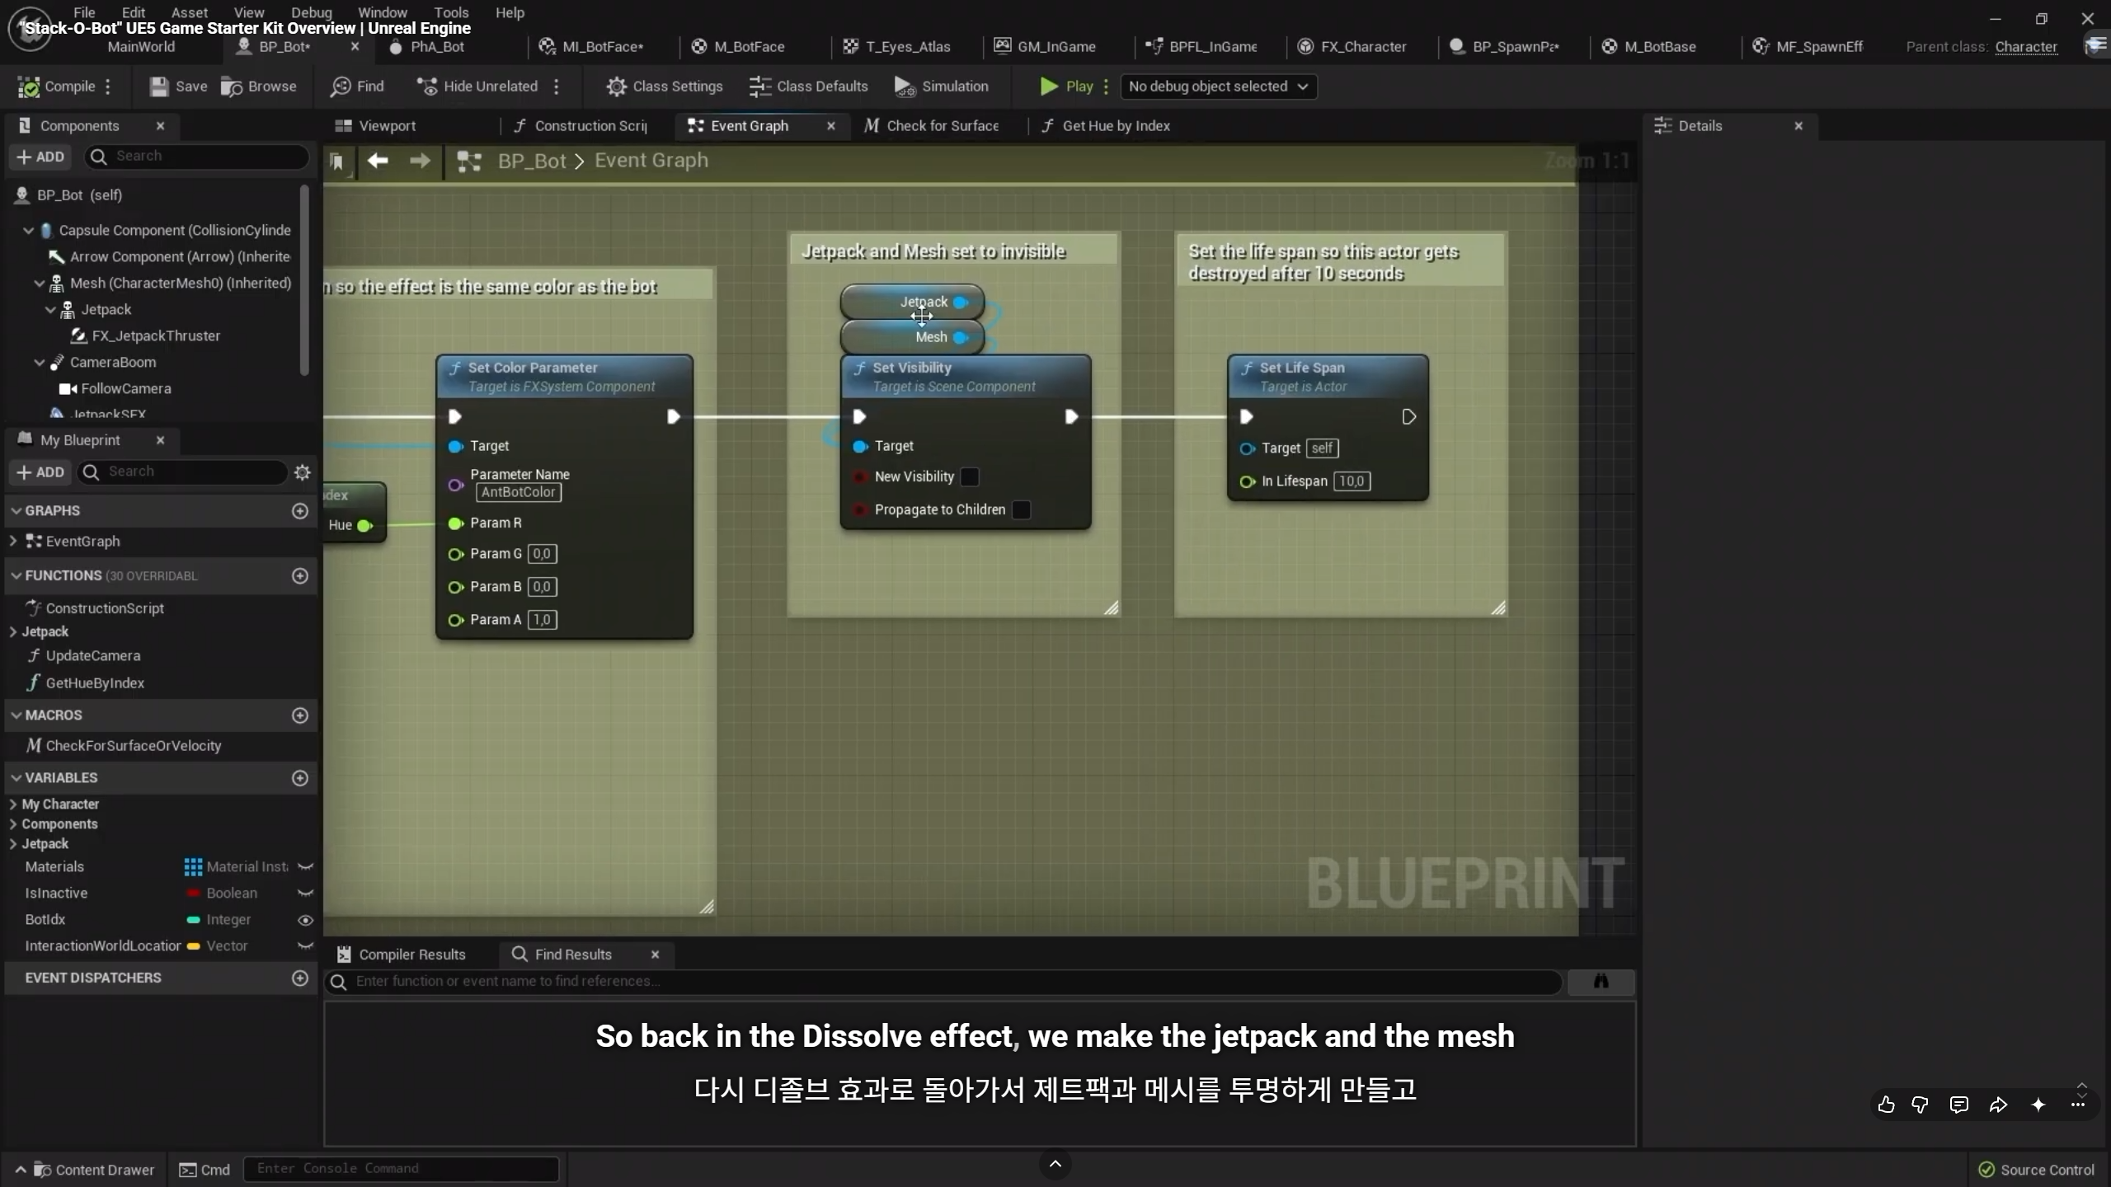Collapse Capsule Component tree node
The width and height of the screenshot is (2111, 1187).
29,231
